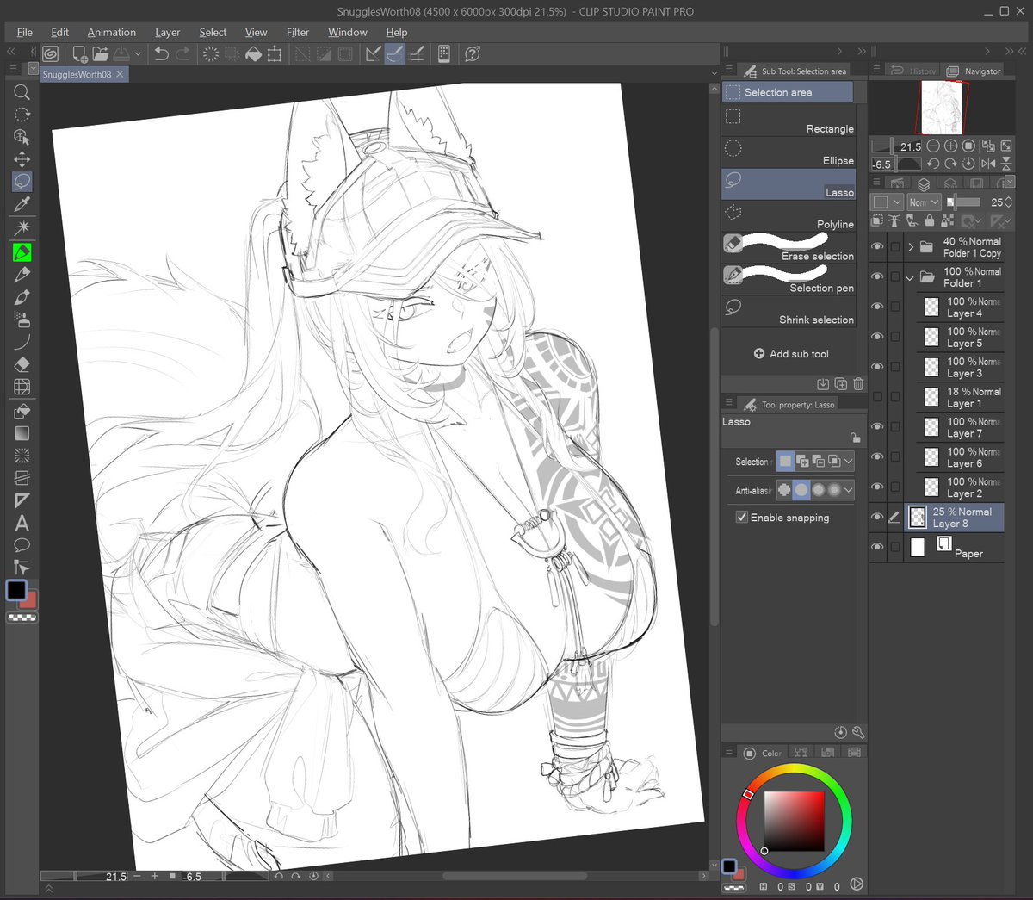
Task: Open Anti-aliasing options dropdown
Action: coord(848,490)
